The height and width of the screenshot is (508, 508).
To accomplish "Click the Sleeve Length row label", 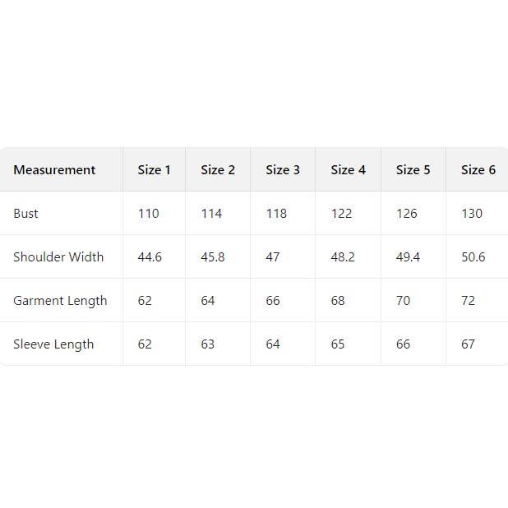I will [x=53, y=344].
